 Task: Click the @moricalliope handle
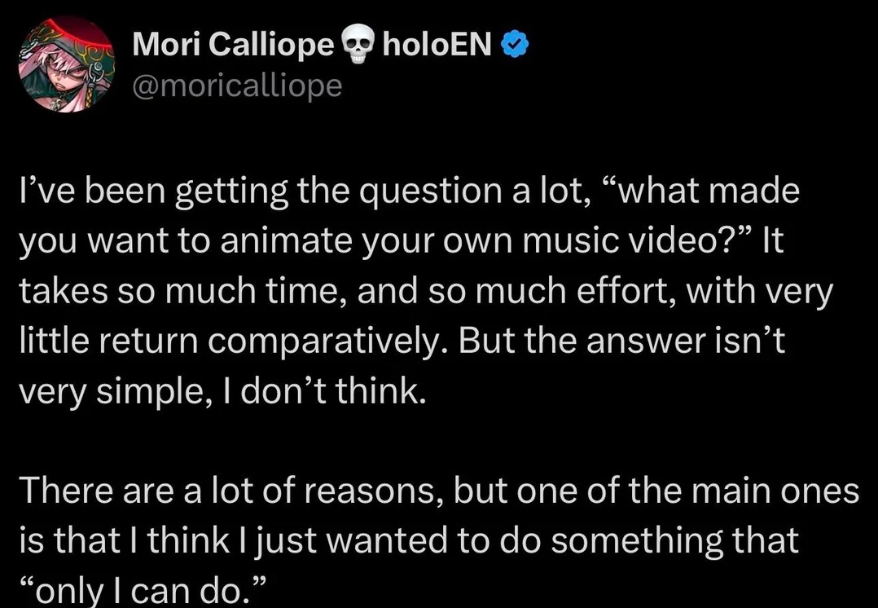tap(237, 86)
